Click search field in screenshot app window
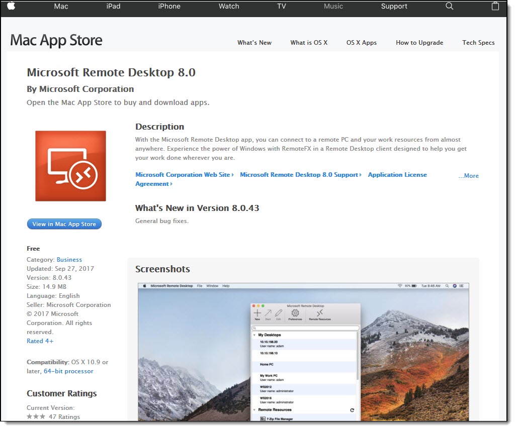Viewport: 515px width, 429px height. click(x=305, y=328)
